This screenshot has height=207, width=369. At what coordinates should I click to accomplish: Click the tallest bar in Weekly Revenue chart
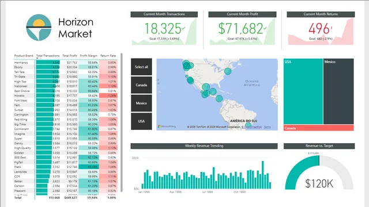[263, 175]
